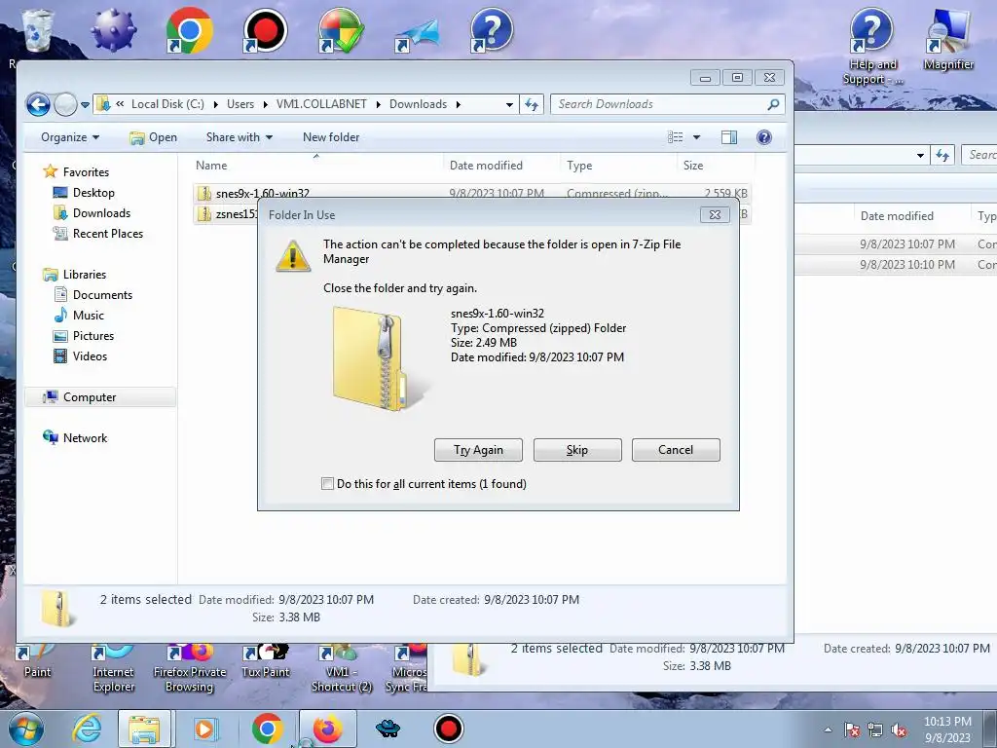Viewport: 997px width, 748px height.
Task: Open the red record app on the taskbar
Action: (449, 729)
